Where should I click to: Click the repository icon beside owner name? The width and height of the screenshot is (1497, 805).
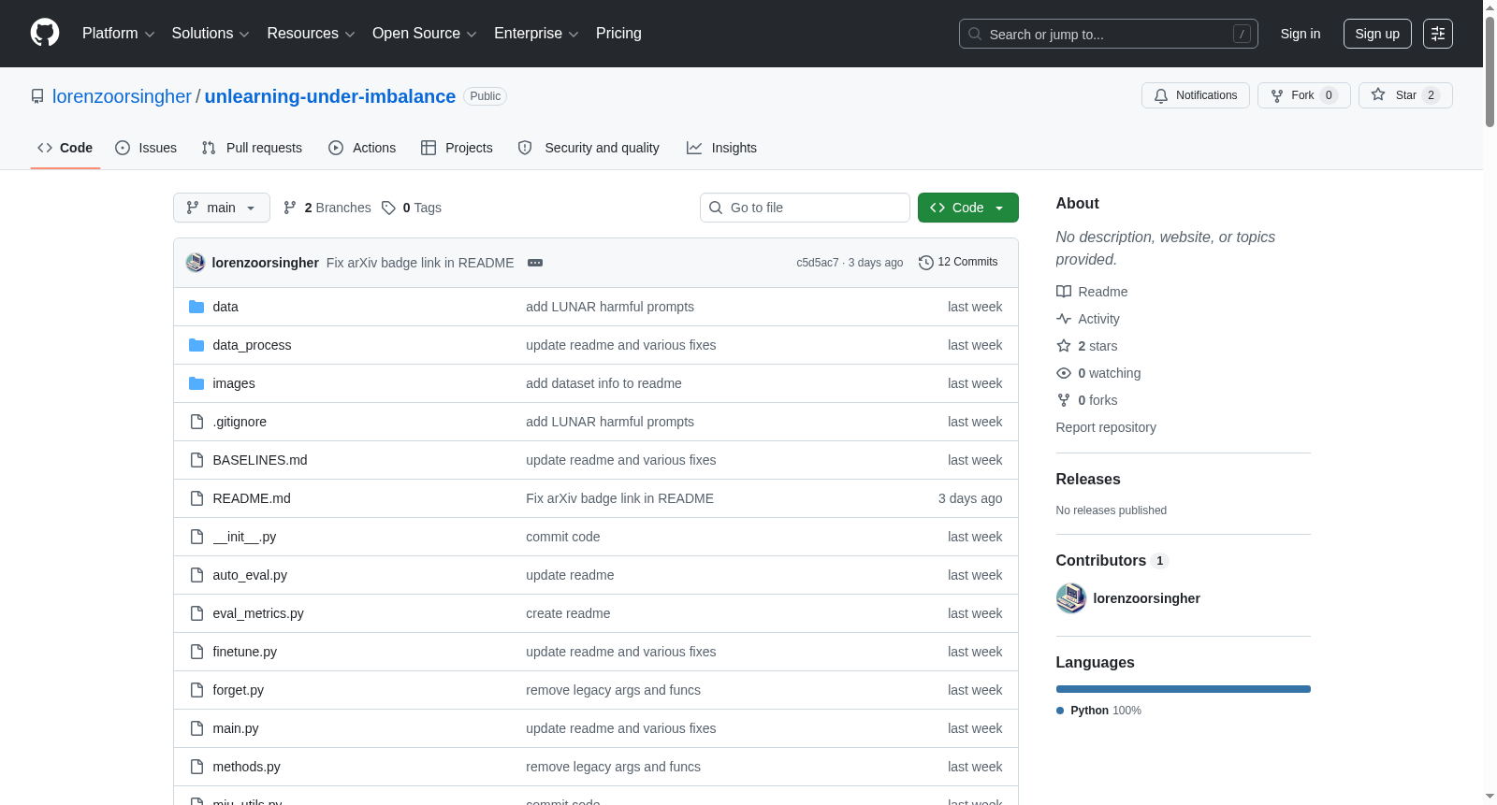coord(37,96)
